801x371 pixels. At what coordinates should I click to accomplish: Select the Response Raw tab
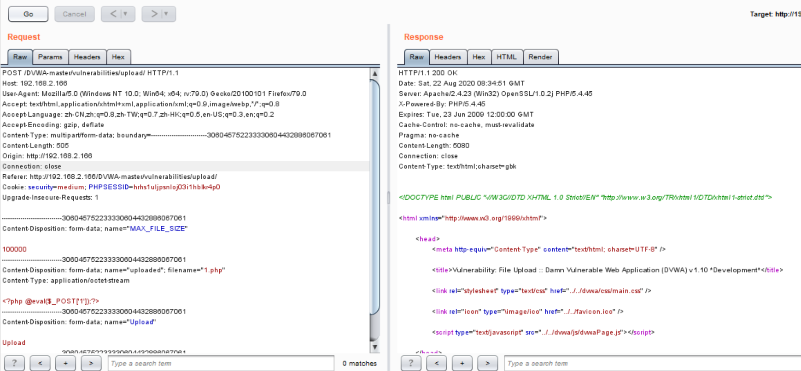(x=416, y=57)
